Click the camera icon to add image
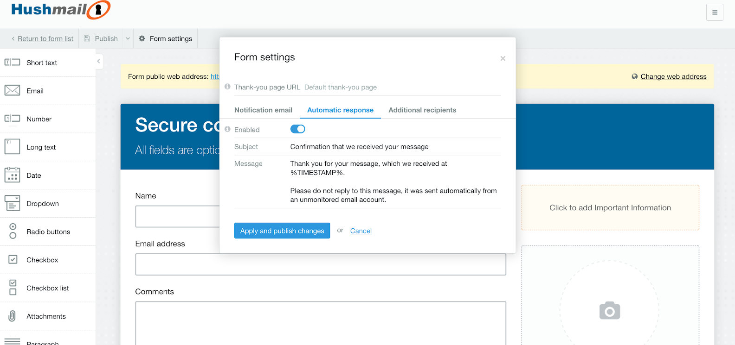Viewport: 735px width, 345px height. click(x=610, y=311)
